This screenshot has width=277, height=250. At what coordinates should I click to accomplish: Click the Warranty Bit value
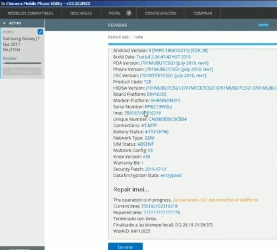tap(142, 163)
